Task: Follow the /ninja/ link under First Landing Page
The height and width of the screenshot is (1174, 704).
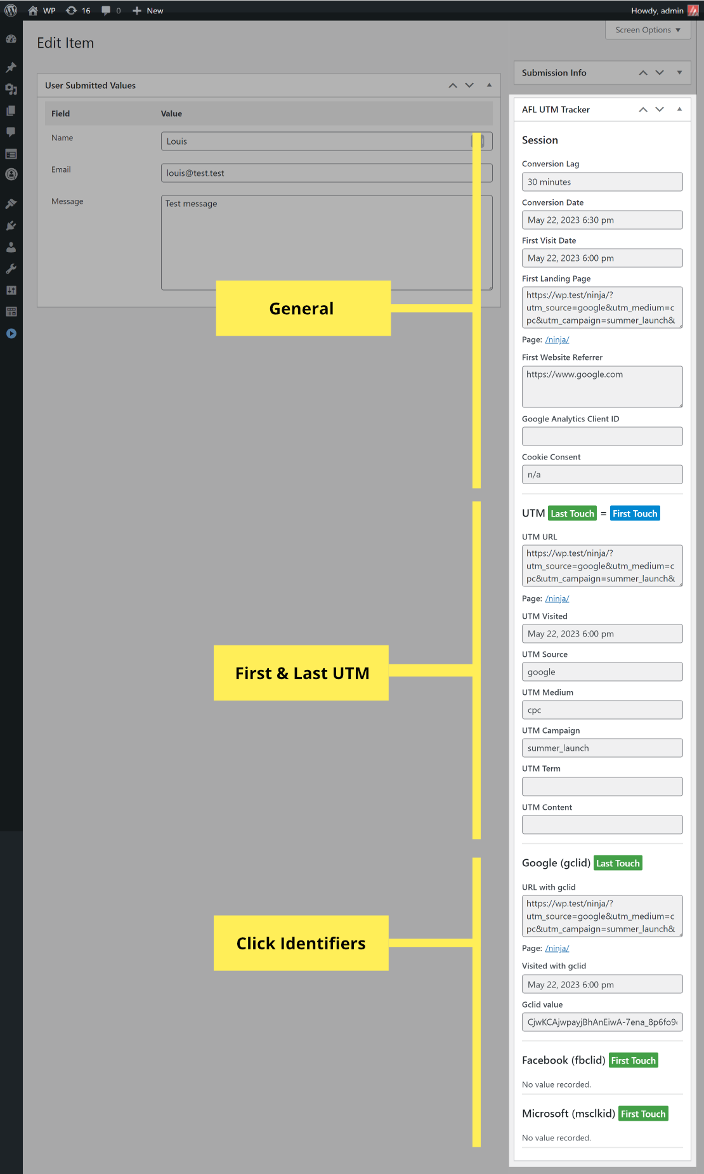Action: point(557,340)
